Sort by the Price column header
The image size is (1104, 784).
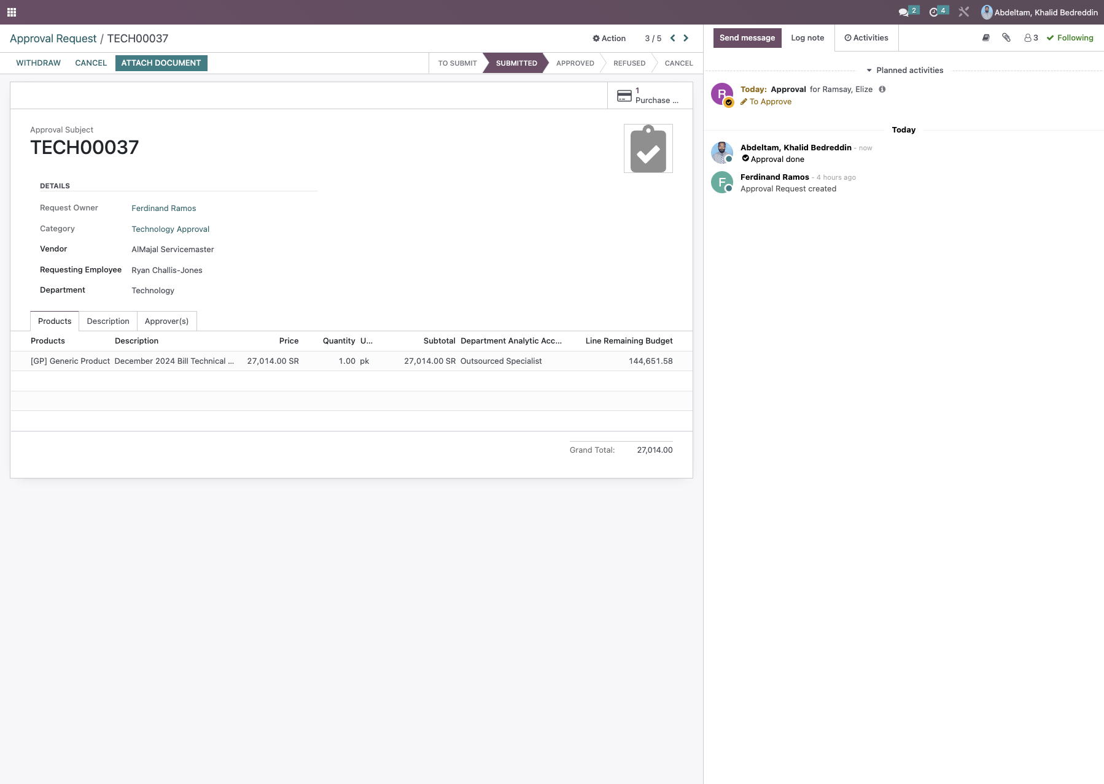(289, 341)
